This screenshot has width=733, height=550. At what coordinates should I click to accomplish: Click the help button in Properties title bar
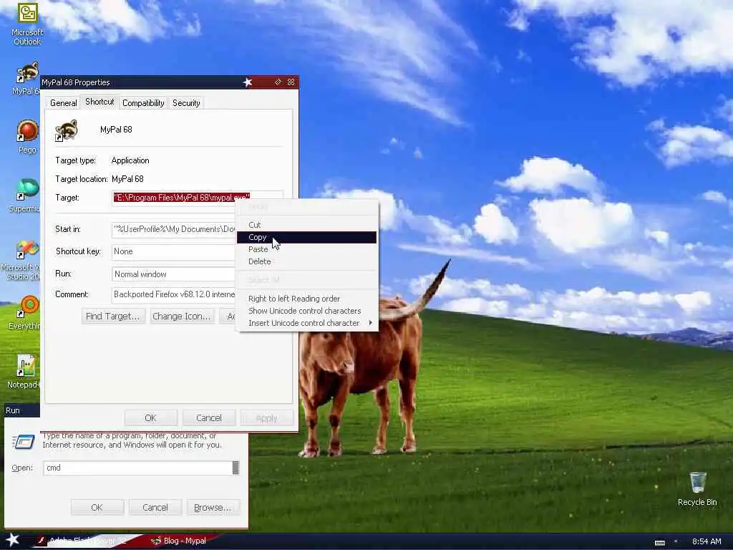coord(278,82)
